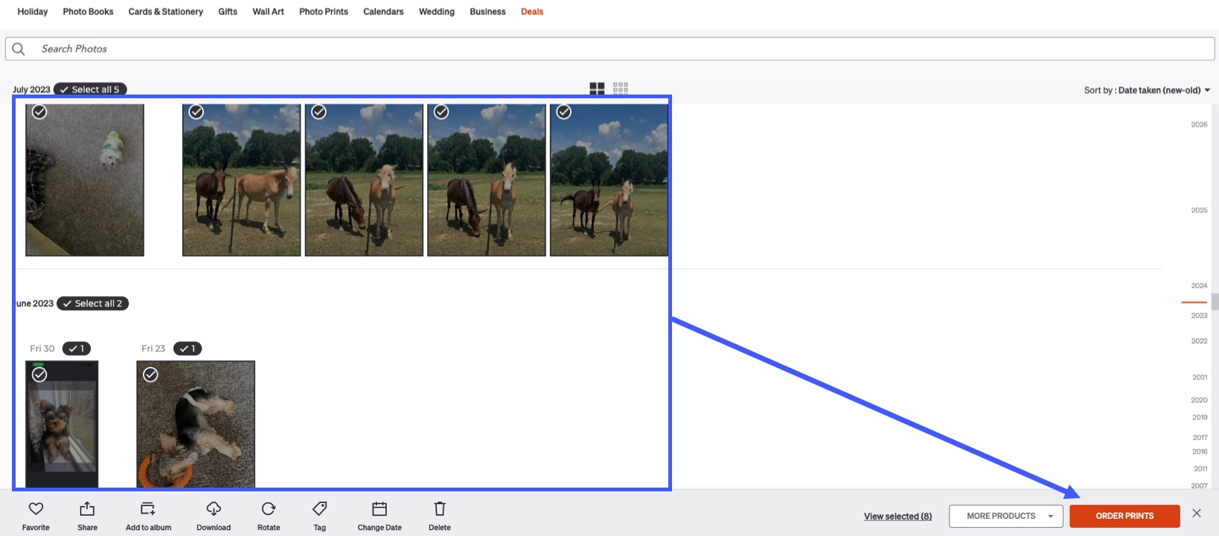
Task: Click the Share icon
Action: point(87,509)
